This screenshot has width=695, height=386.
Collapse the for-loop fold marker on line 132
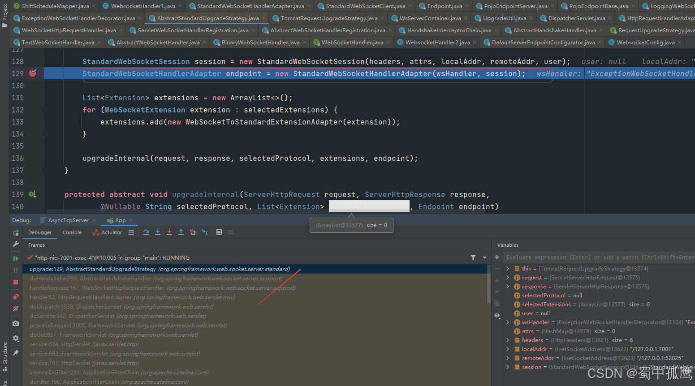pyautogui.click(x=43, y=110)
